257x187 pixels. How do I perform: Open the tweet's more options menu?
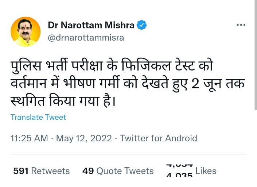[x=241, y=25]
